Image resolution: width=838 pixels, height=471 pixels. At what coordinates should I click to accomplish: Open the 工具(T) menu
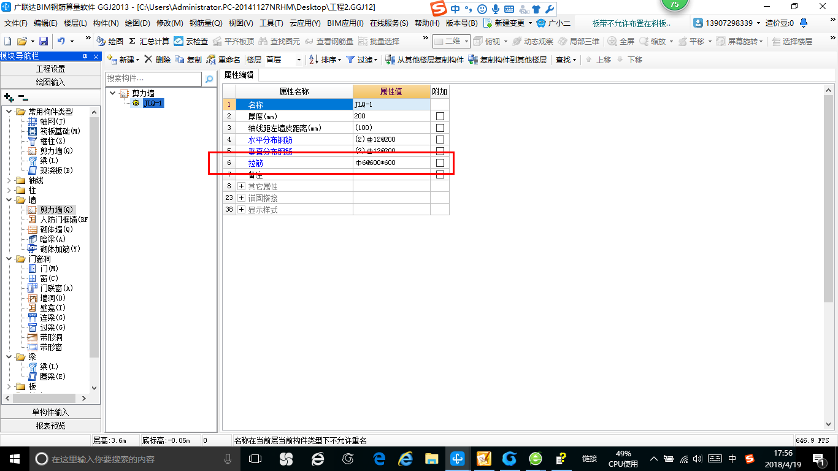pyautogui.click(x=271, y=23)
